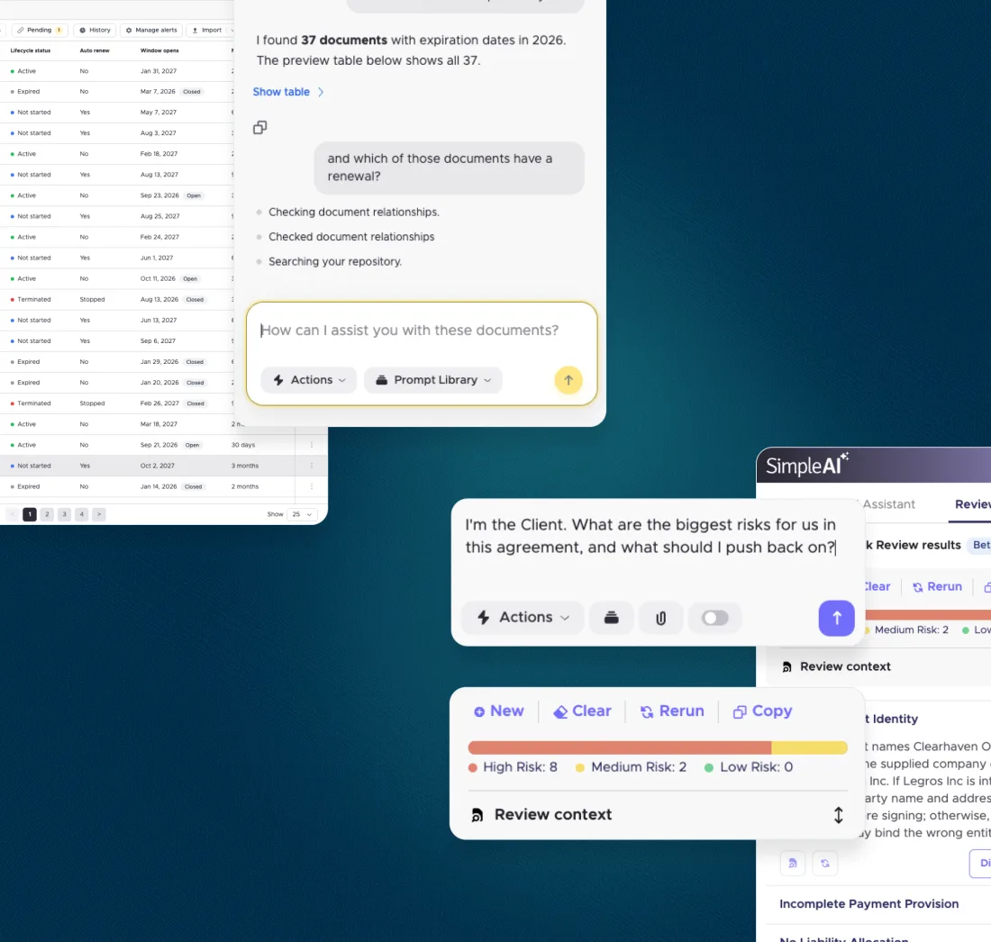The width and height of the screenshot is (991, 942).
Task: Expand Review context in the review card
Action: pos(658,814)
